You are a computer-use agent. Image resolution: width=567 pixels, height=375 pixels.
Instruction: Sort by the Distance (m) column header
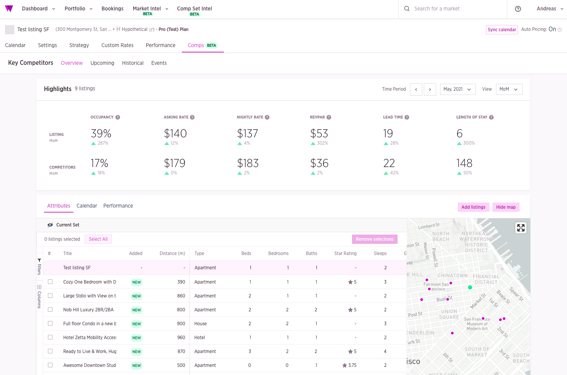click(x=172, y=253)
